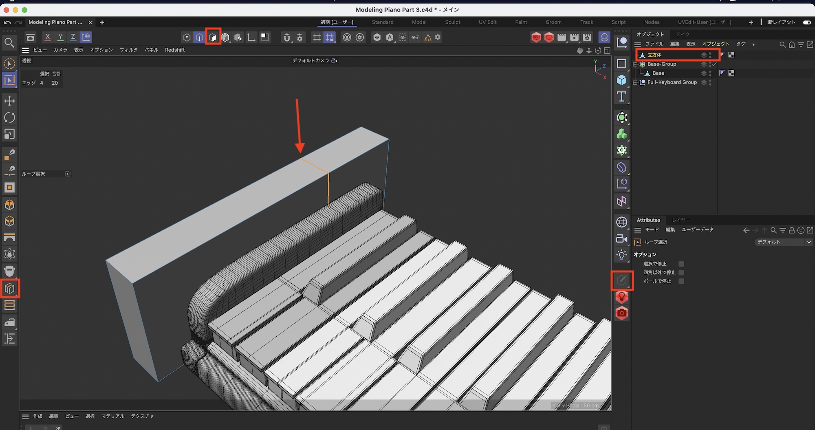Toggle the 新レイアウト switch
Screen dimensions: 815x430
point(806,22)
